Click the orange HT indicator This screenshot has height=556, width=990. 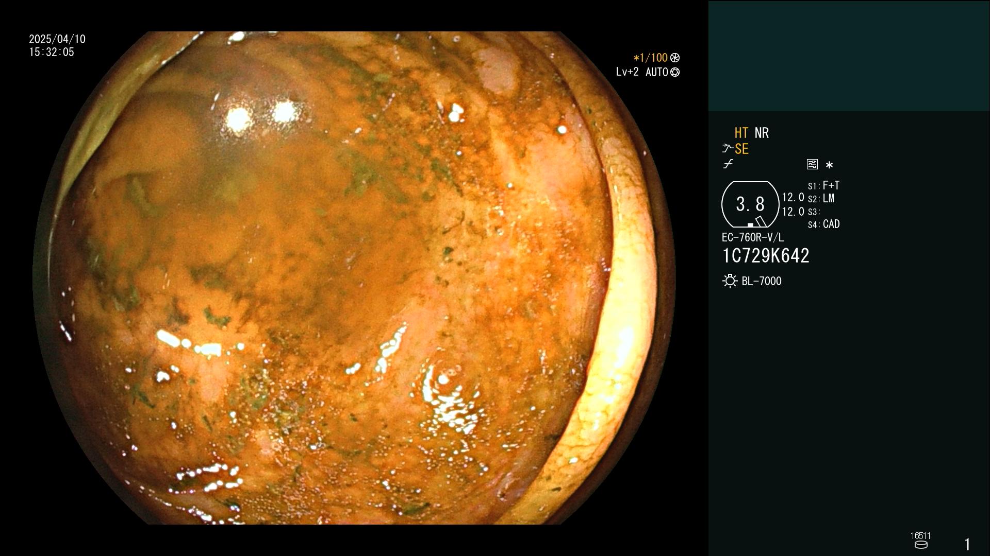(x=741, y=133)
